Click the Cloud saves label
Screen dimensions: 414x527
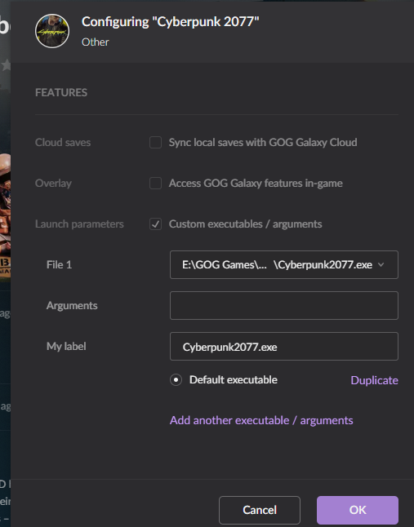tap(63, 143)
